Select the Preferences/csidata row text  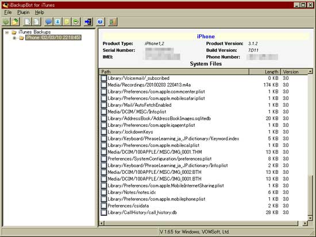(128, 206)
